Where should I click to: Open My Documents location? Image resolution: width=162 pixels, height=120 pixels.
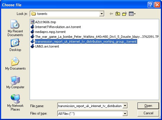[15, 64]
